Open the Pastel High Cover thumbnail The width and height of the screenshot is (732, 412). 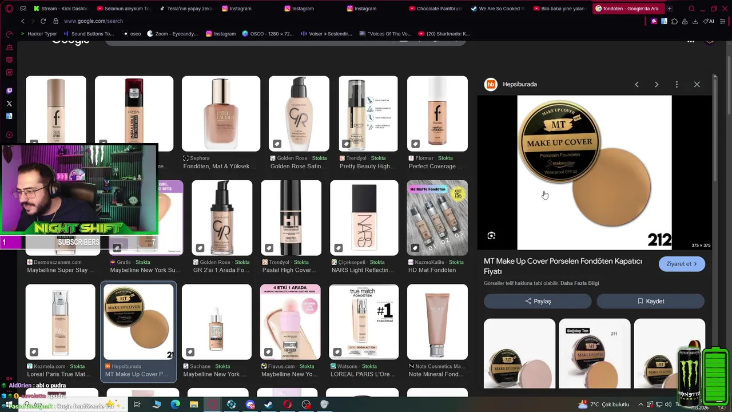pos(291,217)
